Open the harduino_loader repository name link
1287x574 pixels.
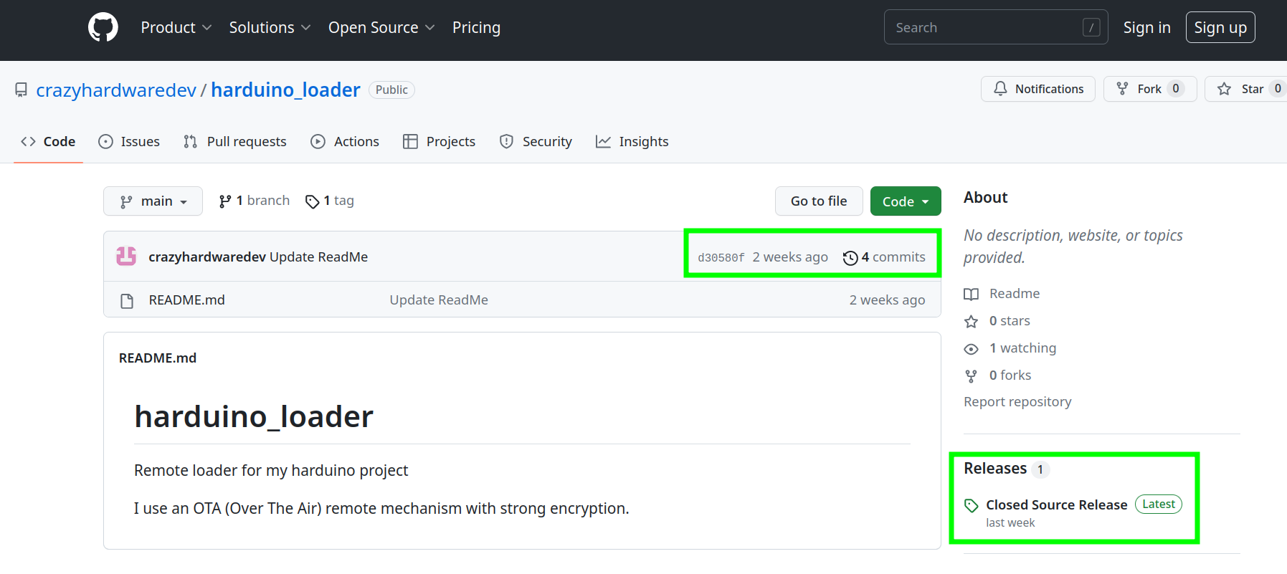coord(285,90)
